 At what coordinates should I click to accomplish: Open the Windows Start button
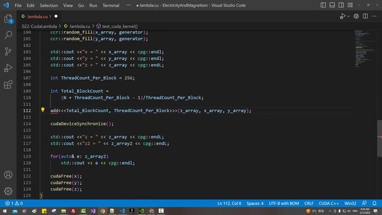click(5, 211)
